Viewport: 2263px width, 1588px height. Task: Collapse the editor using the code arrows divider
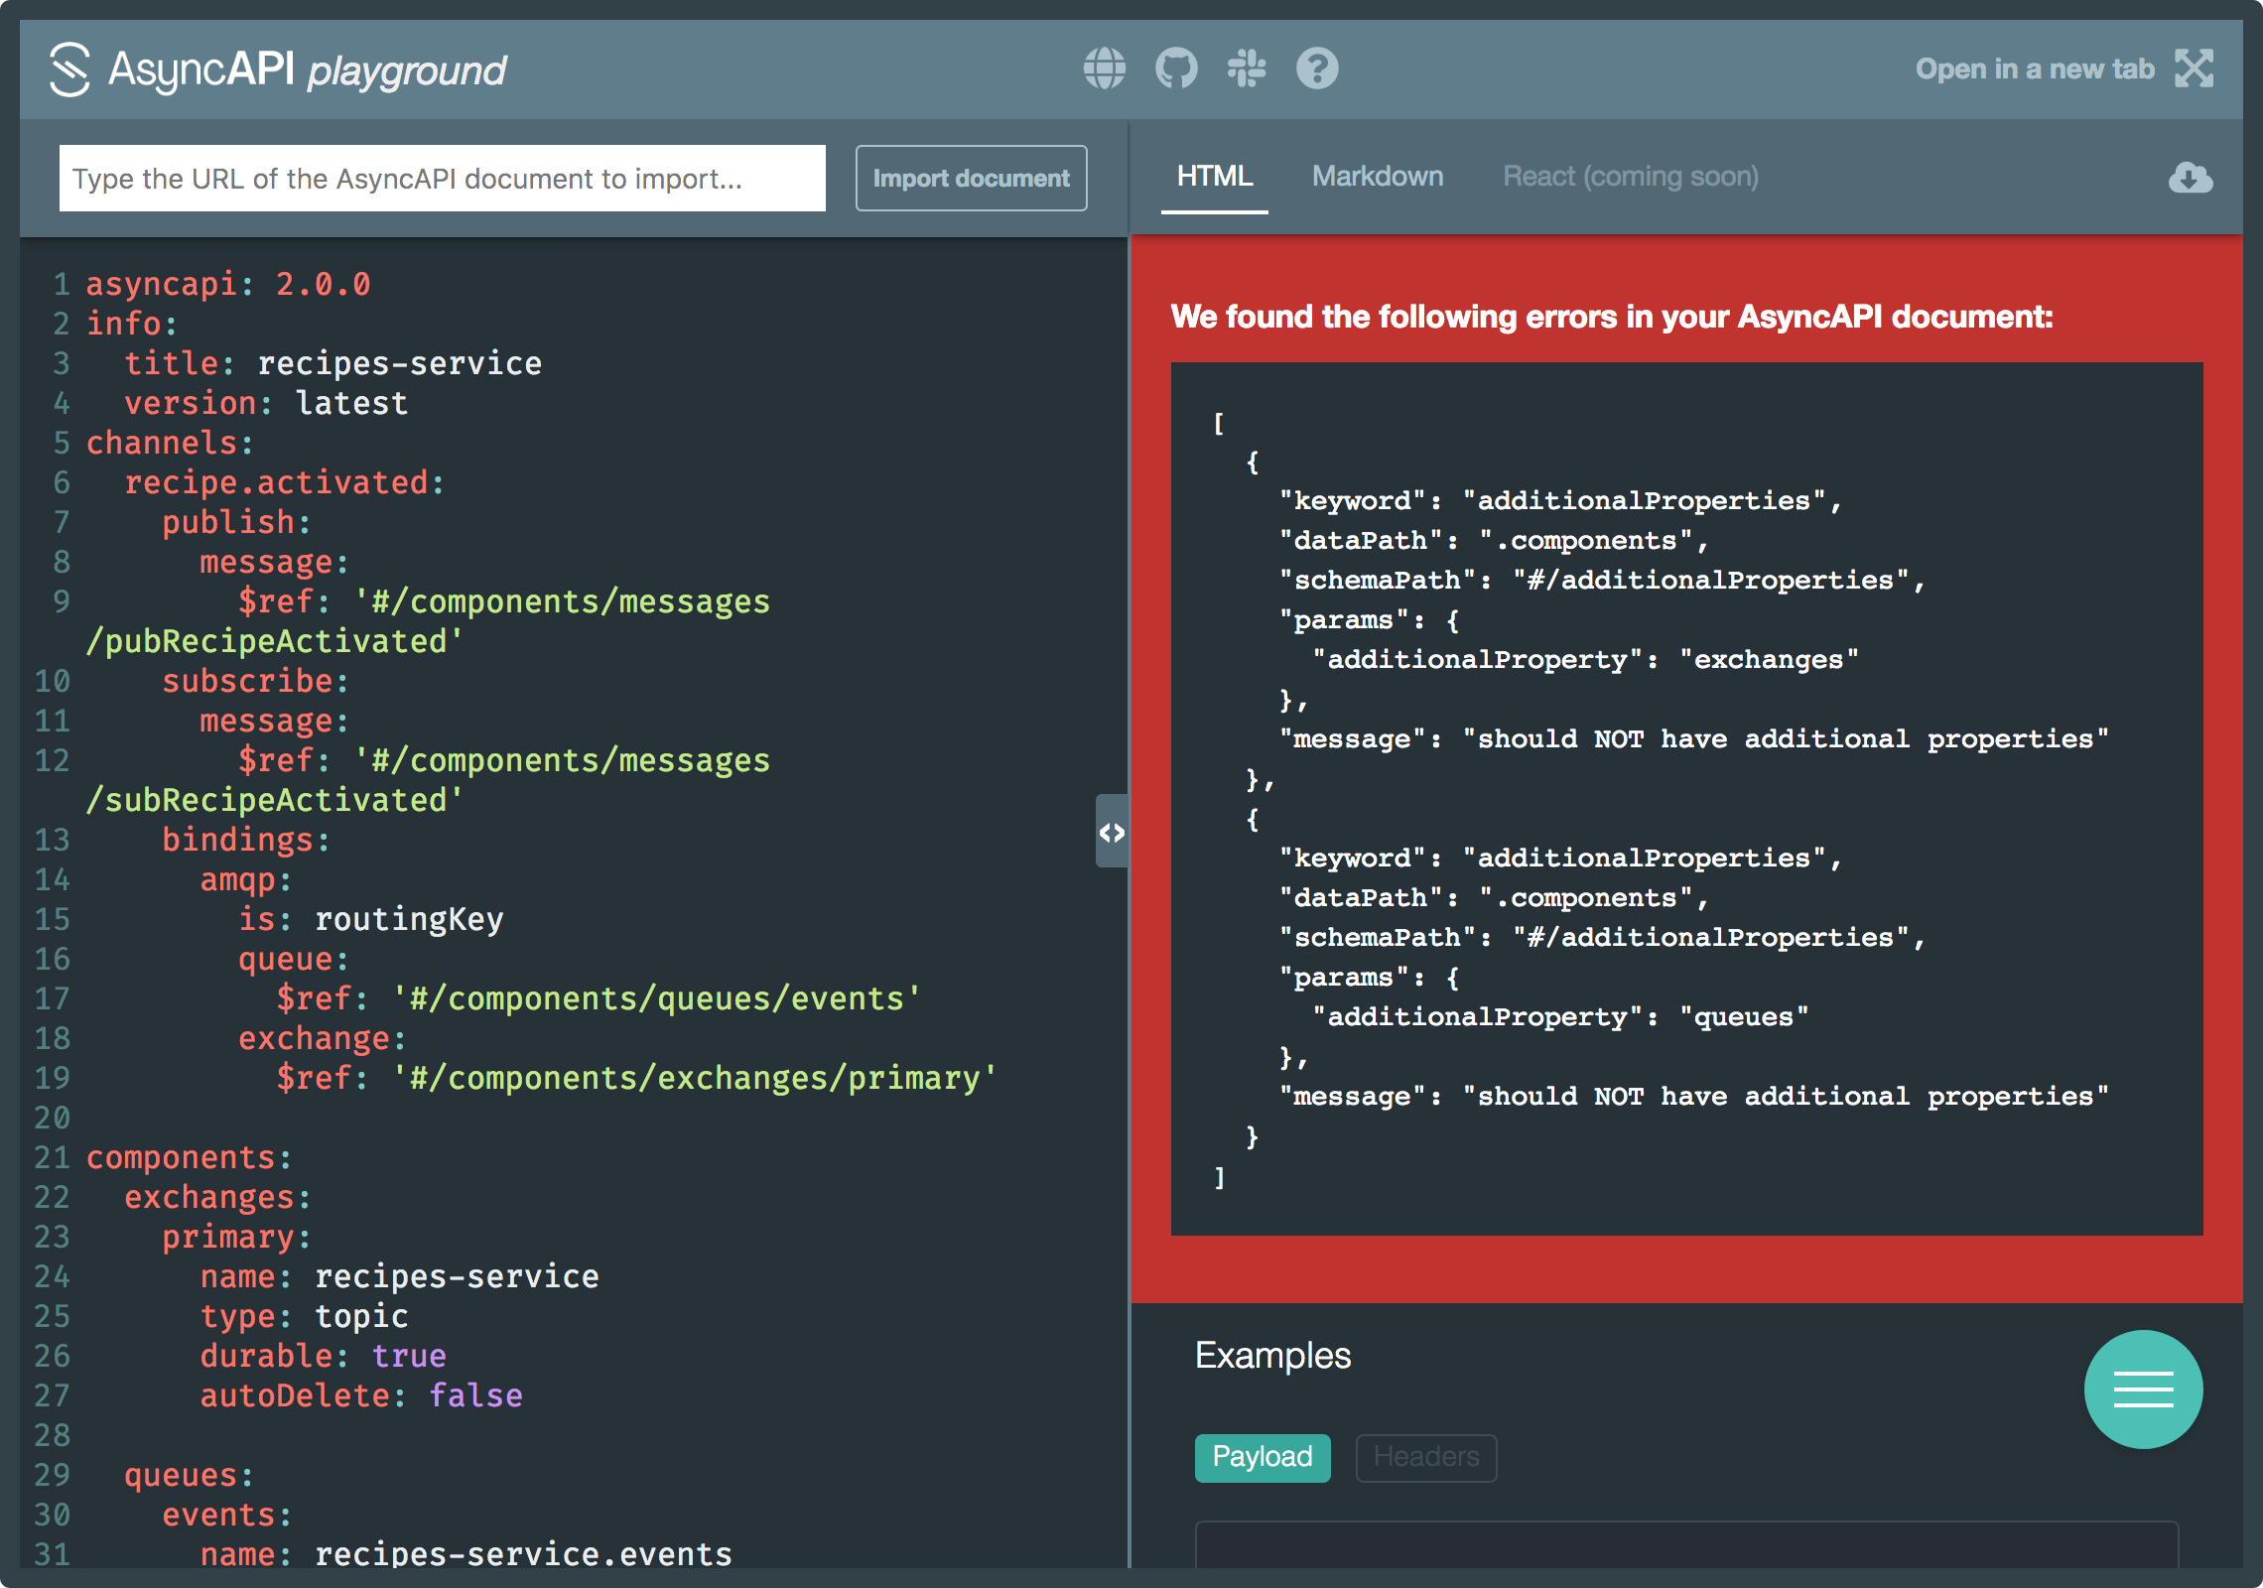pos(1112,834)
